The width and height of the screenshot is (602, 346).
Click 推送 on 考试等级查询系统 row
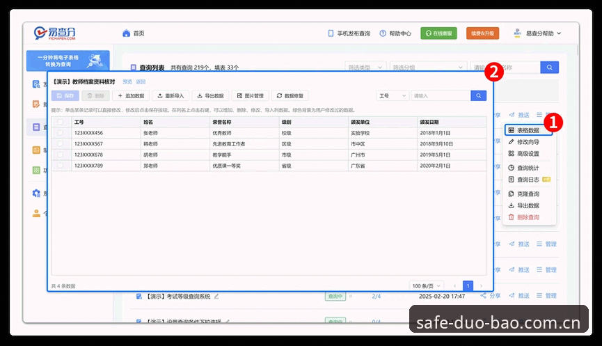coord(519,296)
